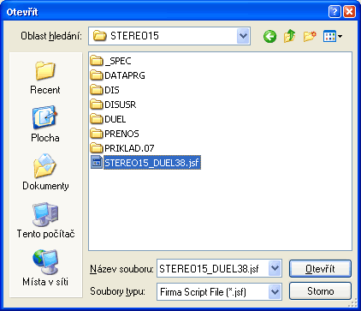Image resolution: width=361 pixels, height=311 pixels.
Task: Select Tento počítač shortcut
Action: point(45,220)
